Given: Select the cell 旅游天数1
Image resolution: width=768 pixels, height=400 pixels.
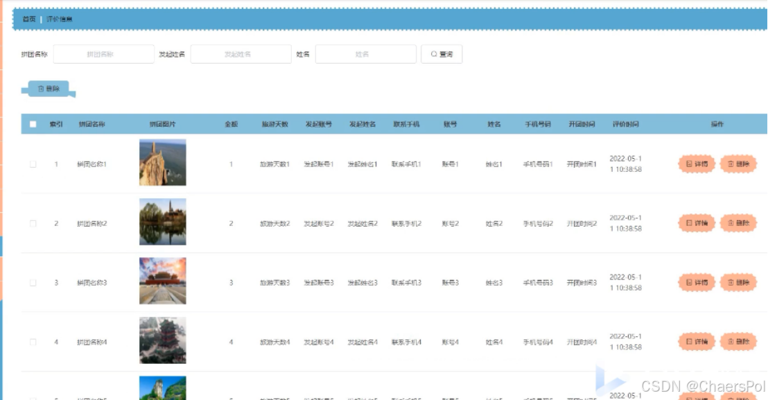Looking at the screenshot, I should point(274,164).
